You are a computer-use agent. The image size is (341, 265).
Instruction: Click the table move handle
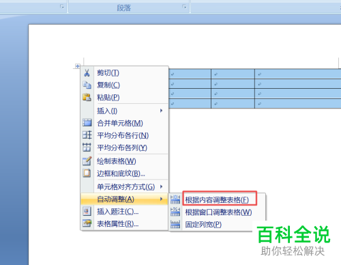77,66
